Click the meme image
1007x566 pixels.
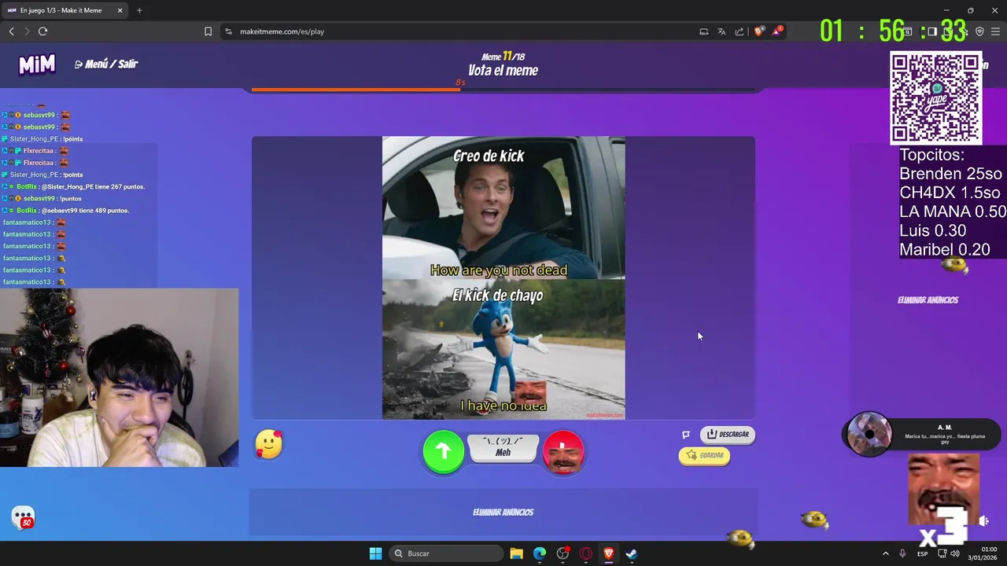(503, 278)
